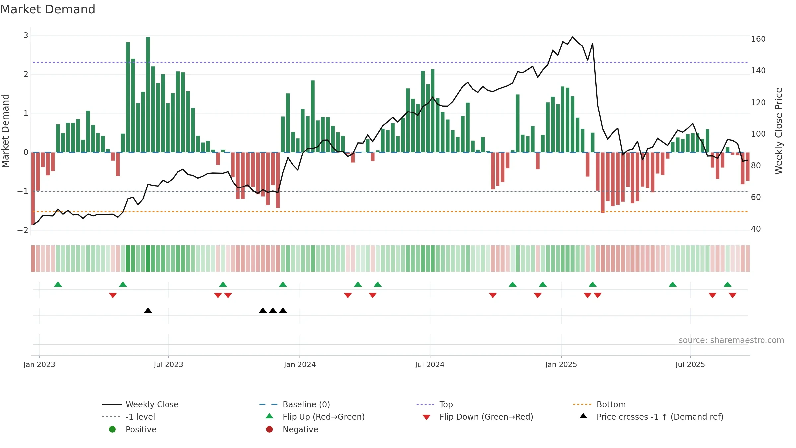Click the red Flip Down legend triangle
Screen dimensions: 796x448
[427, 417]
